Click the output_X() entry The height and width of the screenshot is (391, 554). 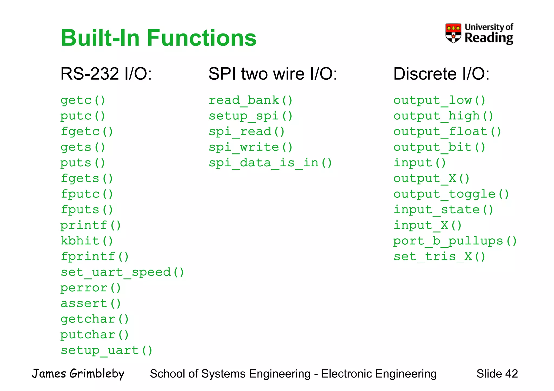tap(432, 178)
